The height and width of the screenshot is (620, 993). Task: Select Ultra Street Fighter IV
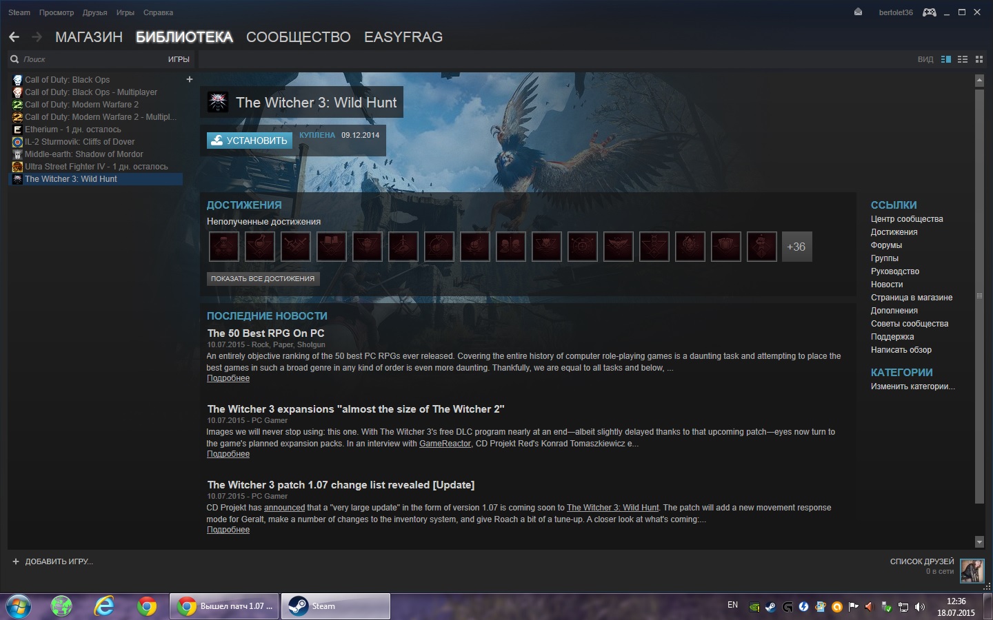pos(96,167)
